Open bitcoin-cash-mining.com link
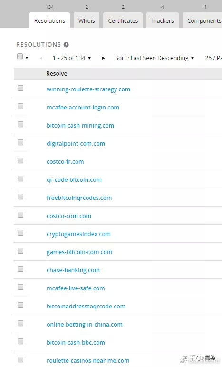 (80, 126)
